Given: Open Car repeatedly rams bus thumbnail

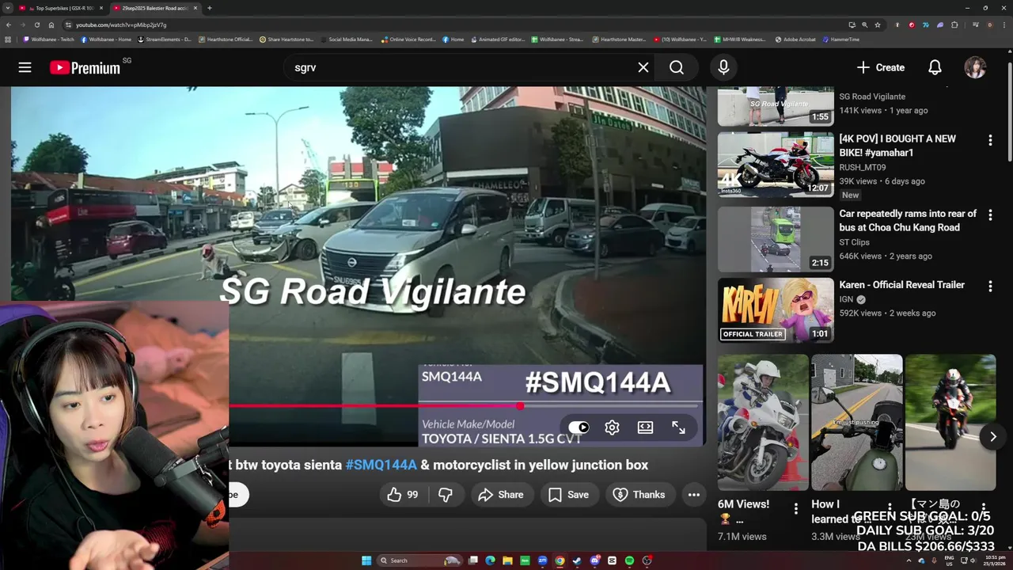Looking at the screenshot, I should (776, 239).
